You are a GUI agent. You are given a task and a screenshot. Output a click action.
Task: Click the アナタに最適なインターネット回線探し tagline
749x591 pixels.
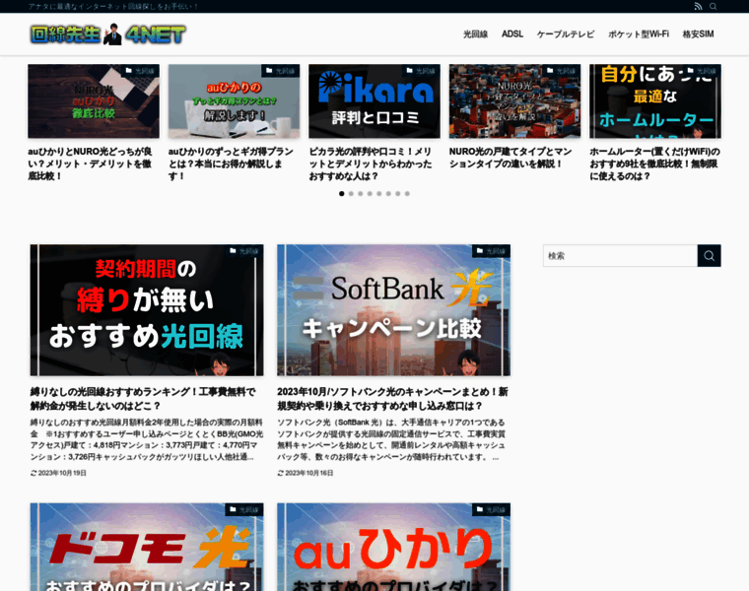(x=113, y=6)
